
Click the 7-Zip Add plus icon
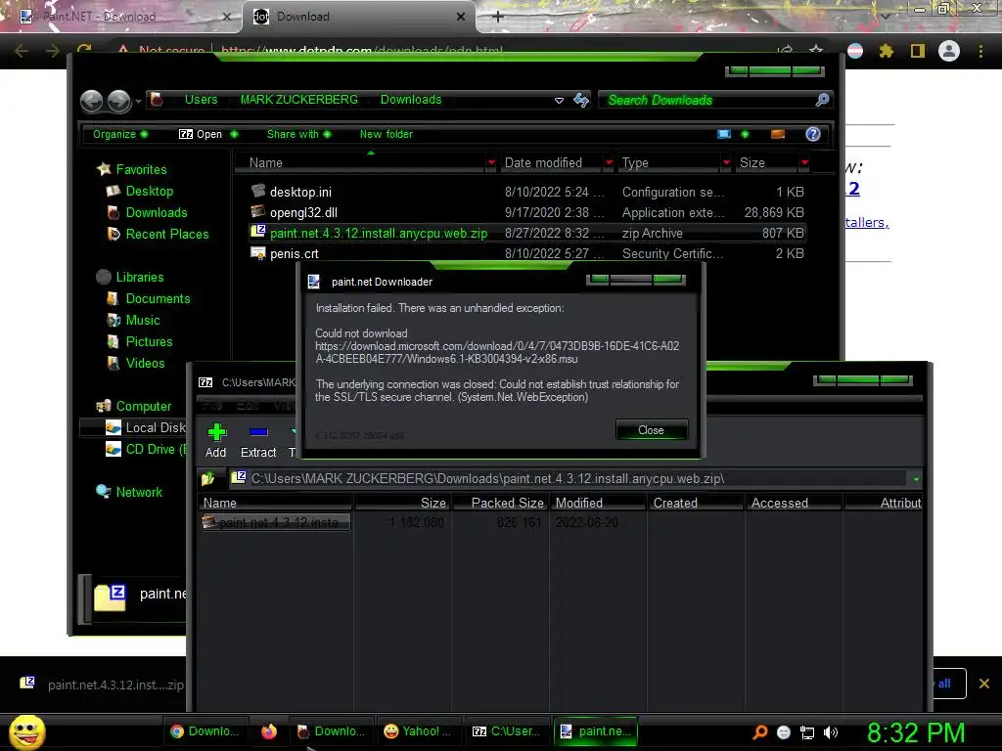(216, 432)
